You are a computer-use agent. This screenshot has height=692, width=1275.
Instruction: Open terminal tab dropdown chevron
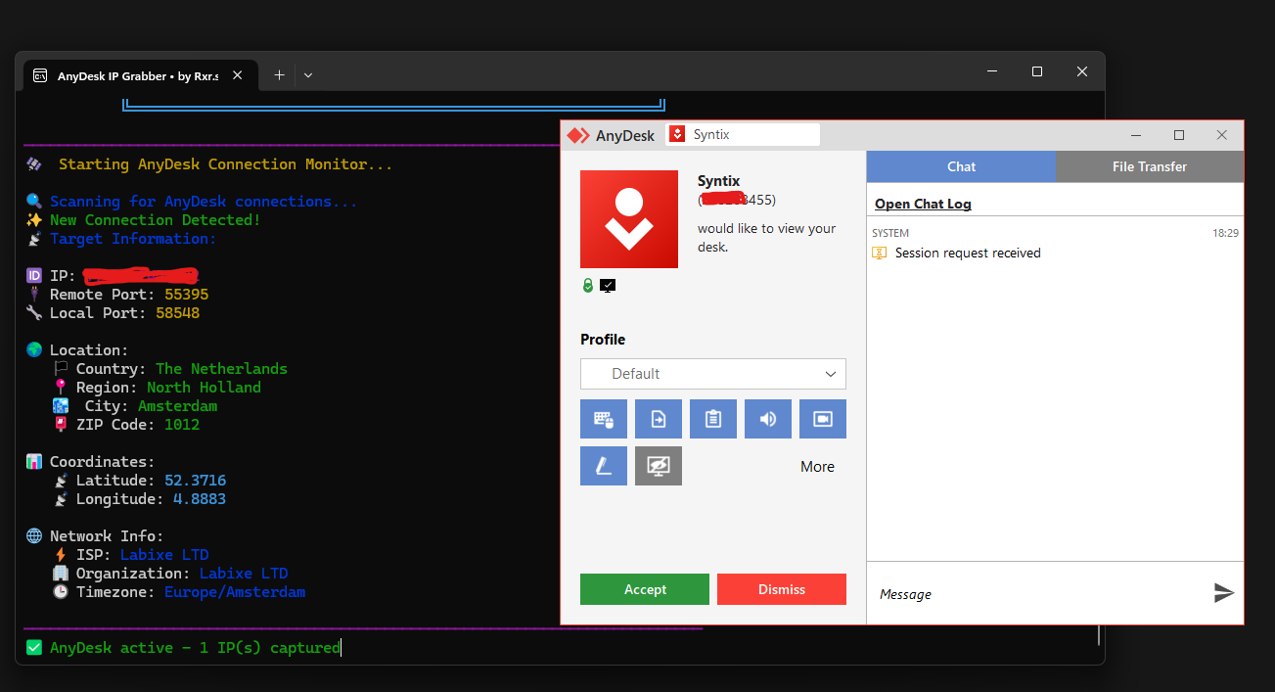click(308, 75)
